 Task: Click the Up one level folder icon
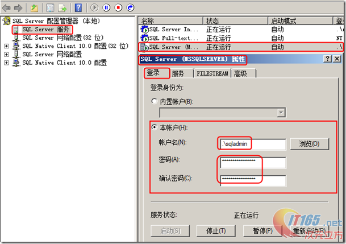(34, 8)
